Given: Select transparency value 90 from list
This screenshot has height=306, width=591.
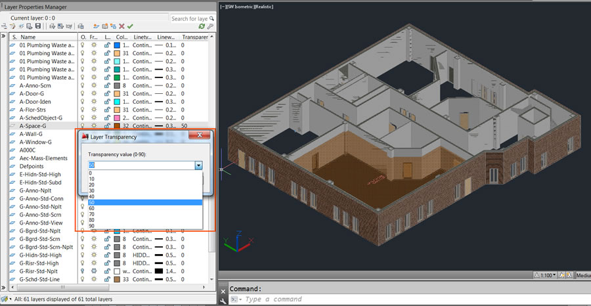Looking at the screenshot, I should (146, 226).
